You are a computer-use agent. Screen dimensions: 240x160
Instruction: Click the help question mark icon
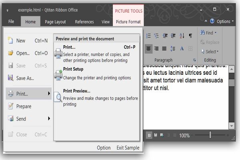(212, 21)
